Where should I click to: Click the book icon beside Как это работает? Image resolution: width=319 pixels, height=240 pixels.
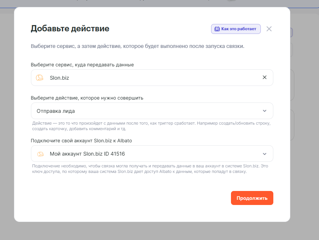(x=217, y=29)
